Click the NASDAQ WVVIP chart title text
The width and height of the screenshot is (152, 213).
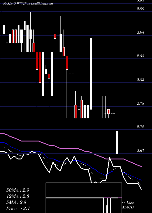tap(28, 4)
